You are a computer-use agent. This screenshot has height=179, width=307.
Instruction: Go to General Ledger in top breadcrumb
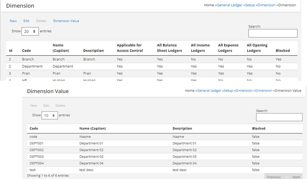(229, 5)
